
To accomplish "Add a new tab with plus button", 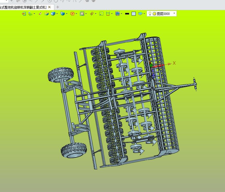I will tap(57, 7).
